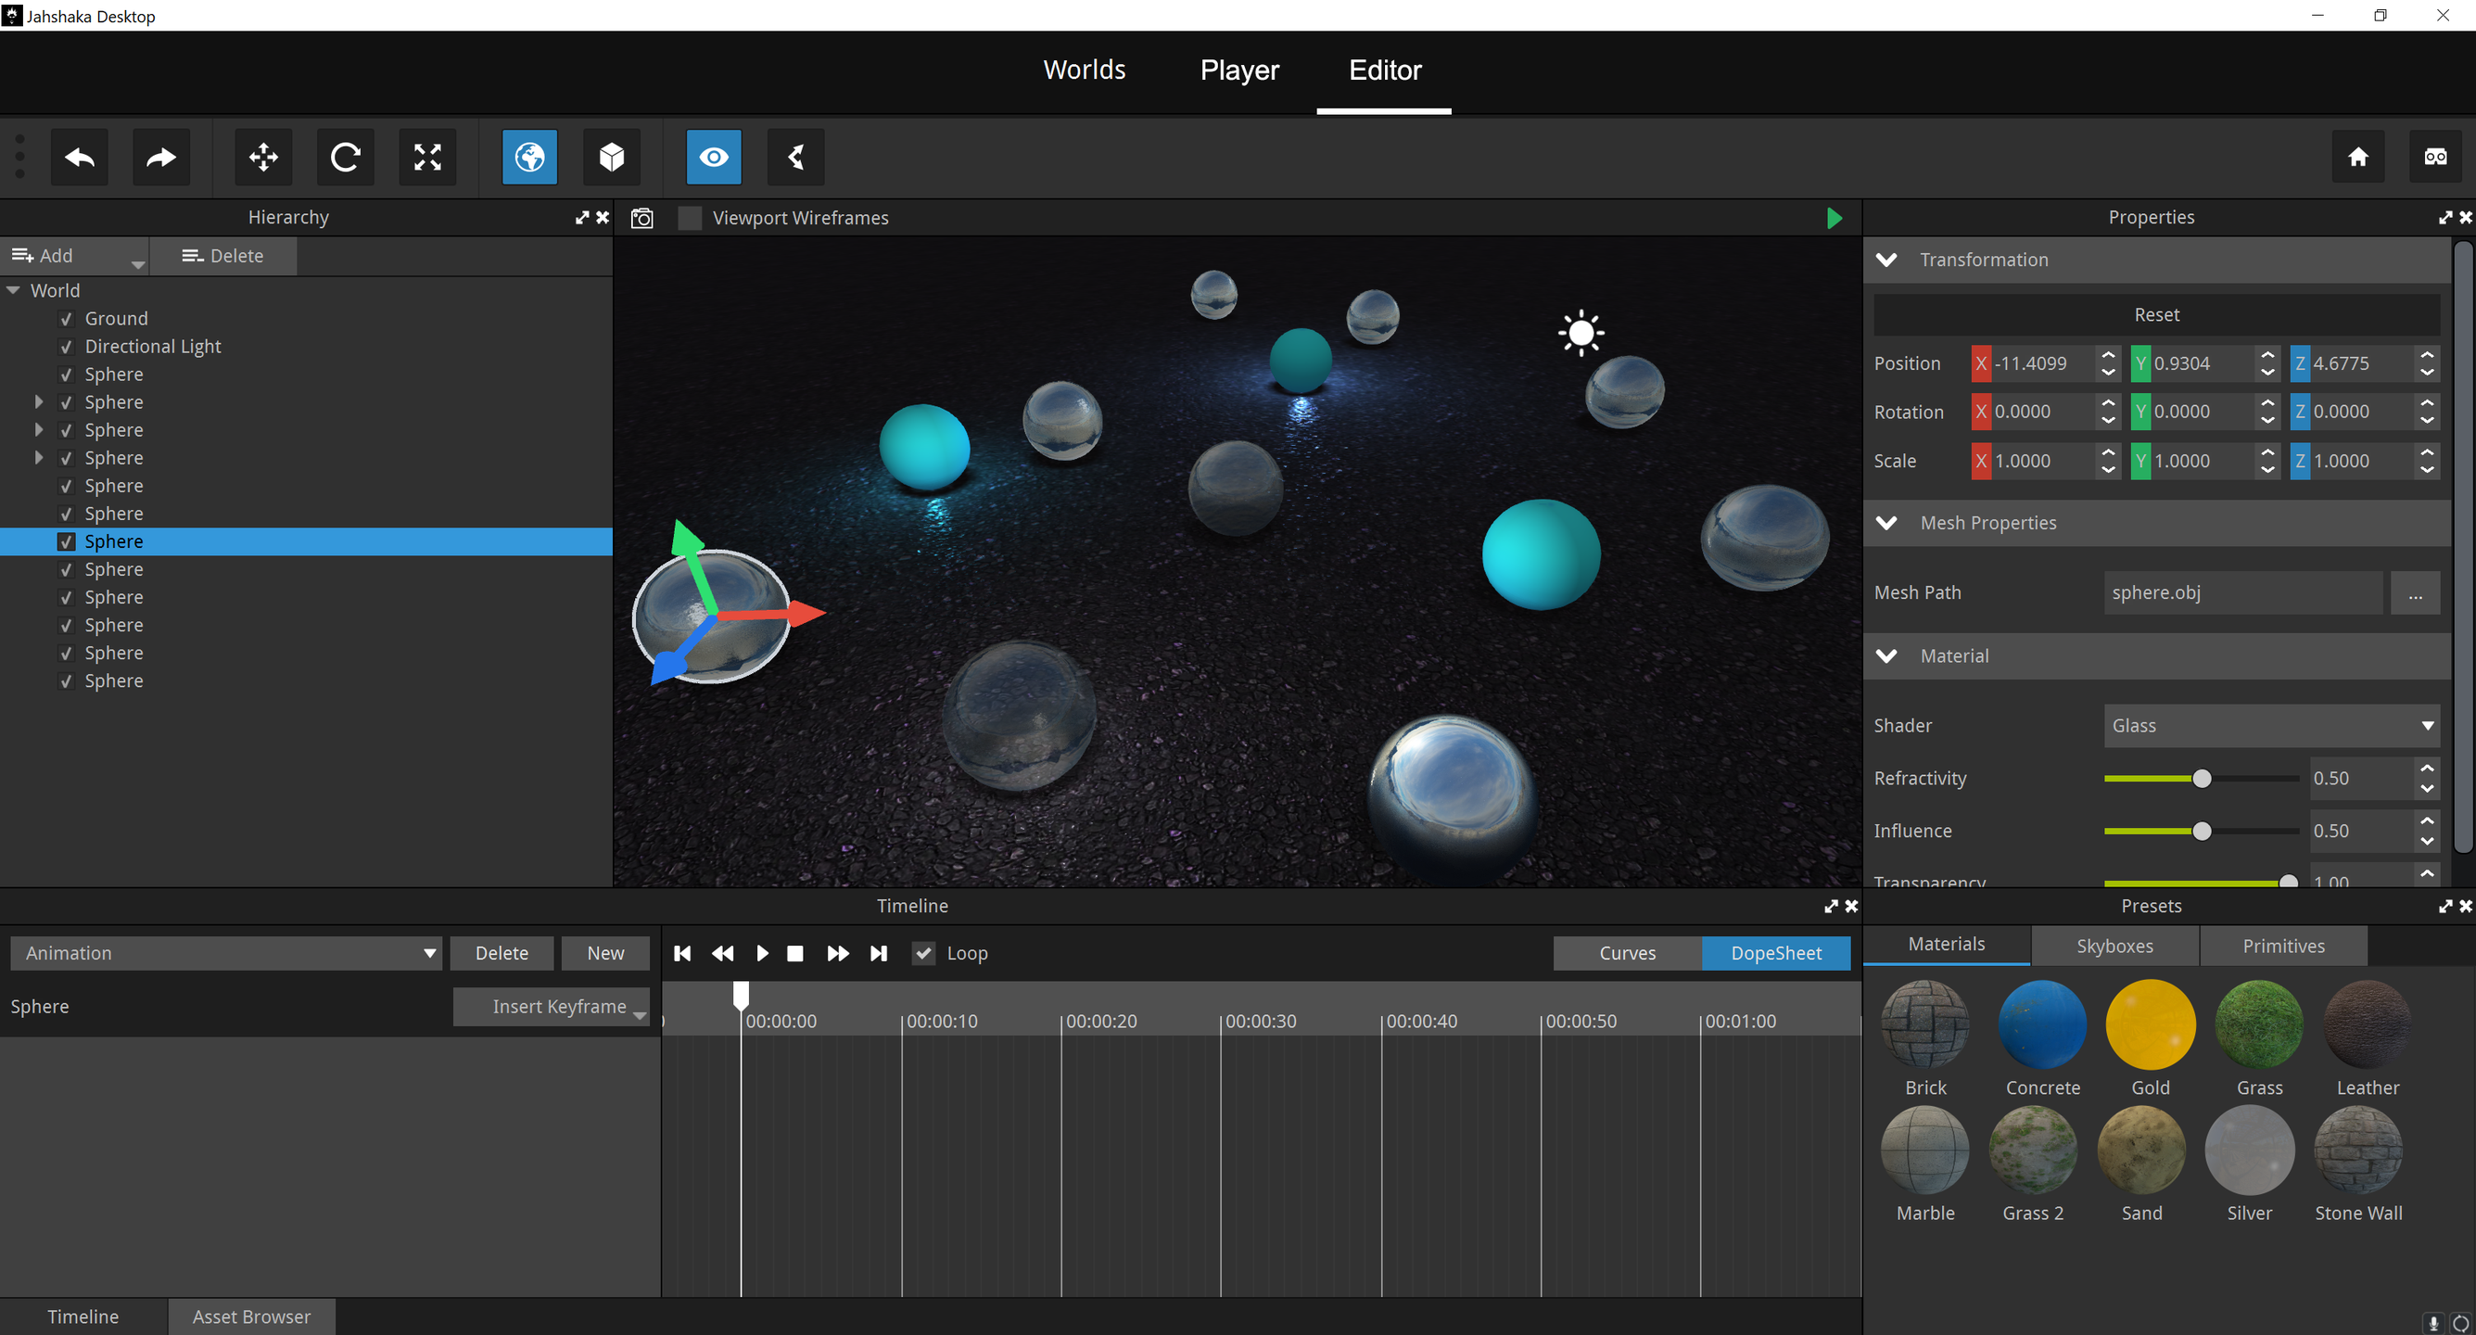Image resolution: width=2476 pixels, height=1335 pixels.
Task: Switch to the Materials preset tab
Action: tap(1946, 944)
